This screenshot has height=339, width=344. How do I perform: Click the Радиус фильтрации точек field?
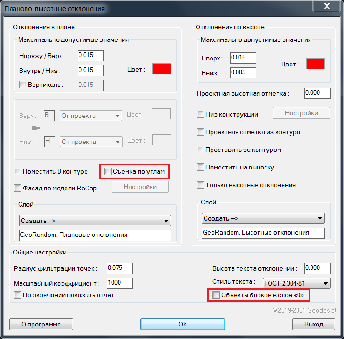pyautogui.click(x=119, y=268)
